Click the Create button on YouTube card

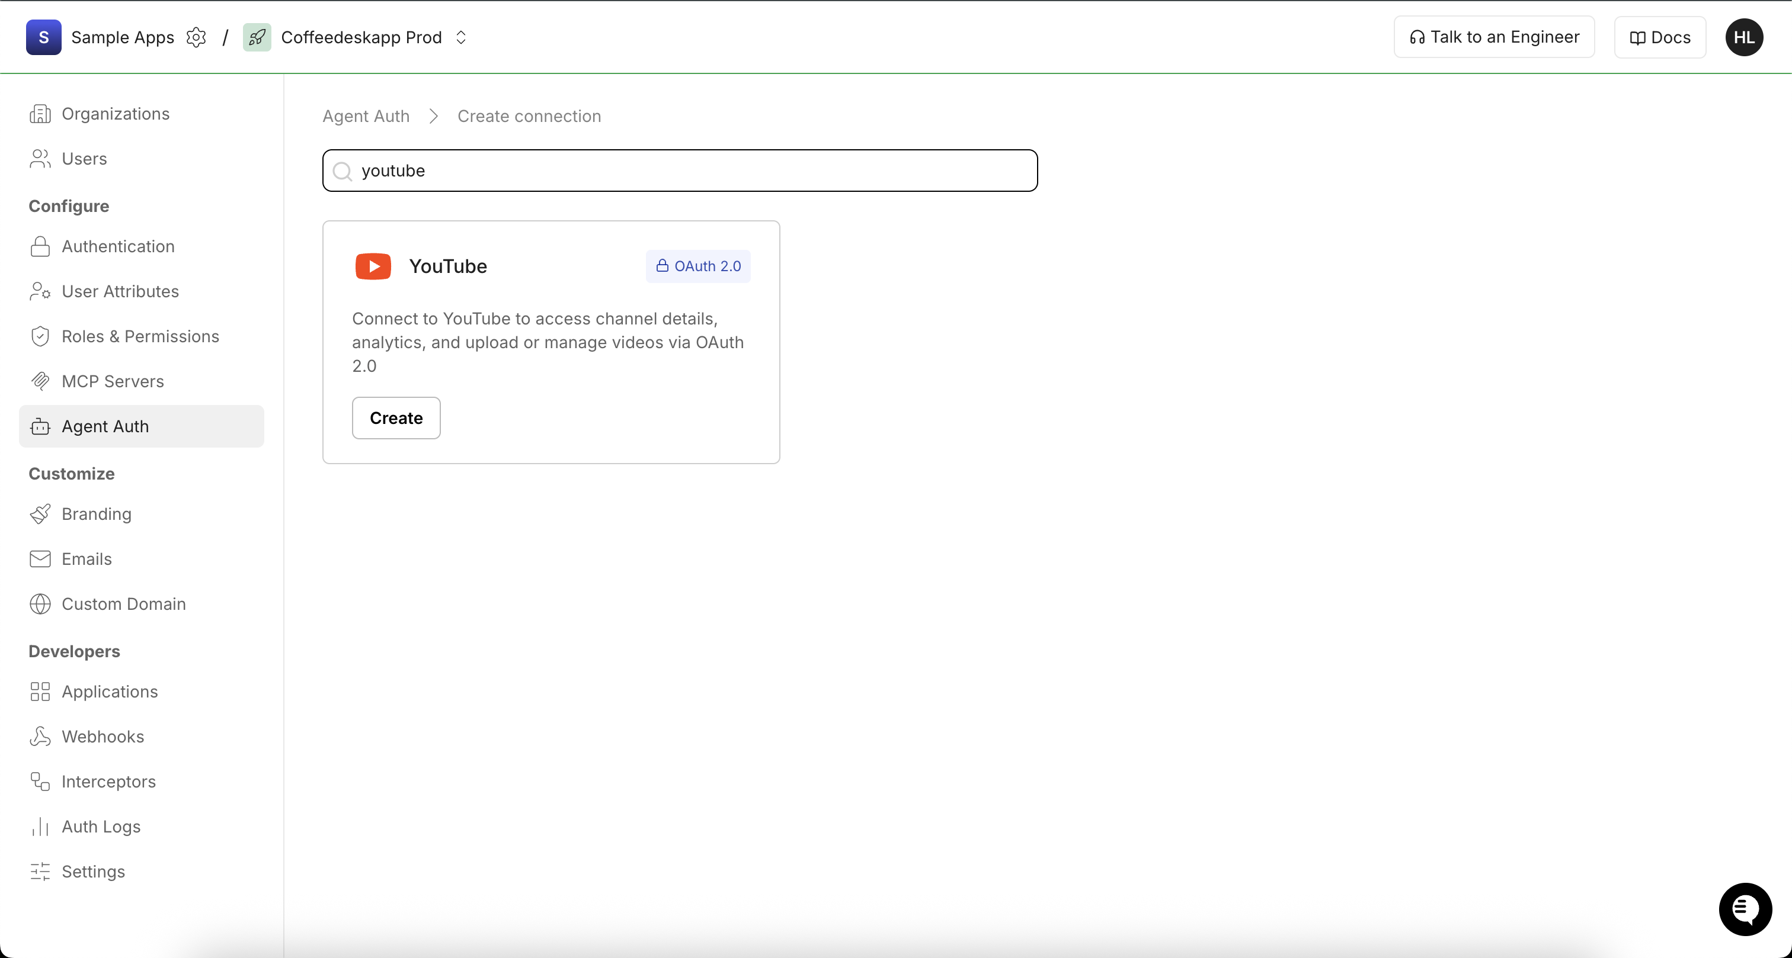point(395,417)
